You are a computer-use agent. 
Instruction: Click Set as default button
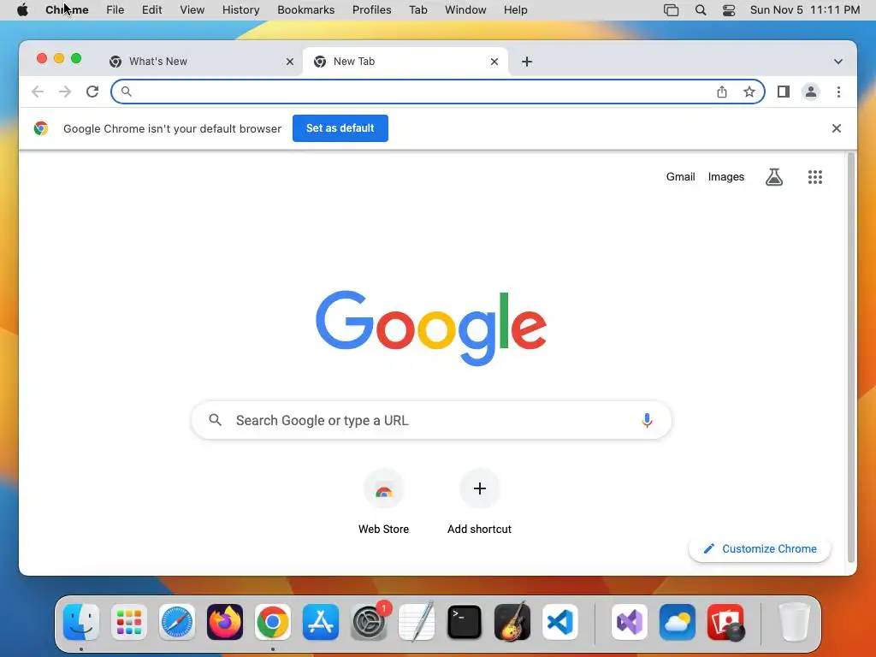[x=340, y=128]
